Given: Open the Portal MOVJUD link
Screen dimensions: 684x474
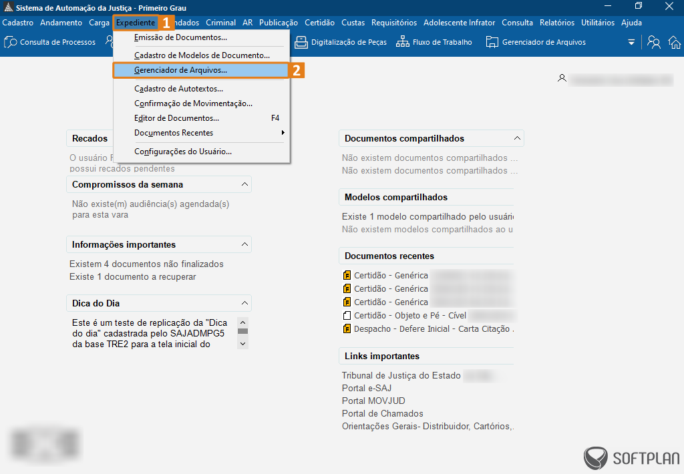Looking at the screenshot, I should coord(373,401).
